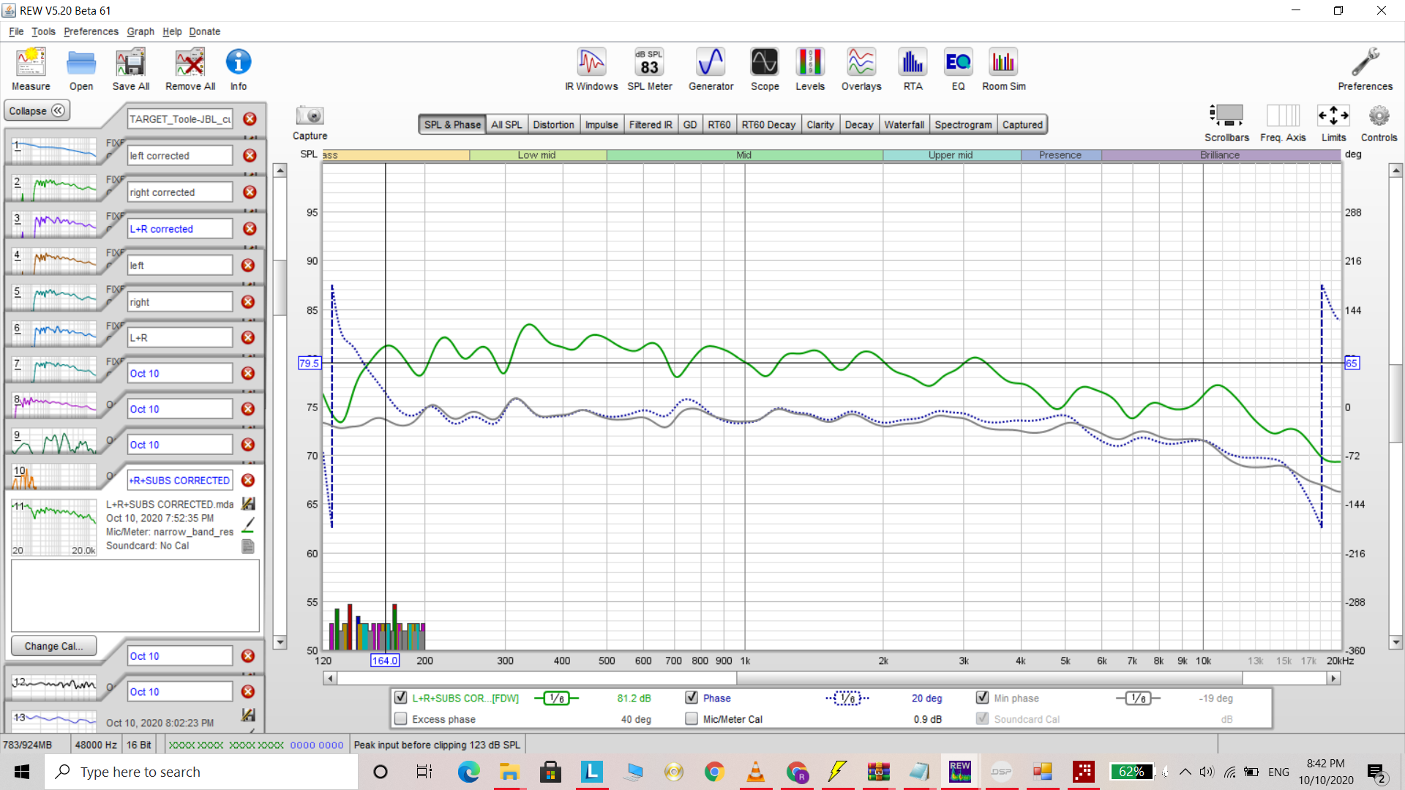Open the Tools menu

click(x=43, y=31)
